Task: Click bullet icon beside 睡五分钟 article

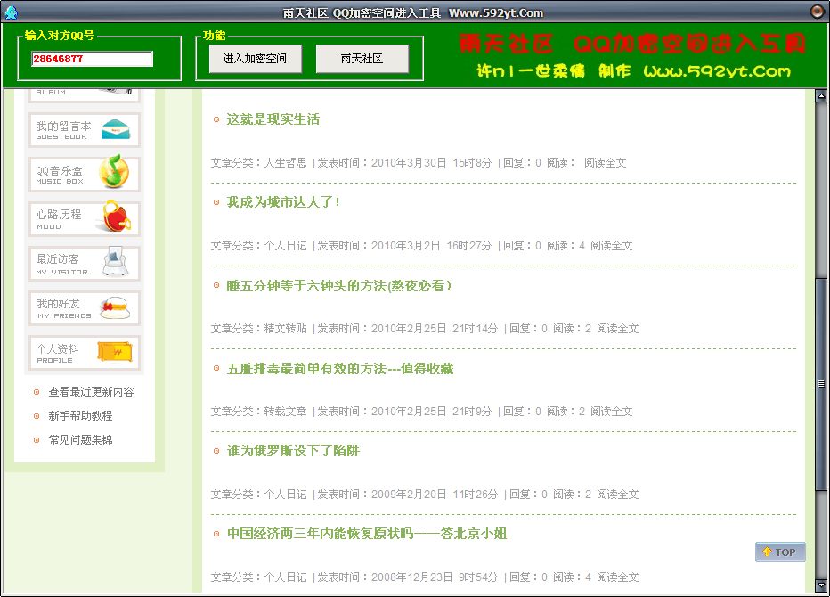Action: pyautogui.click(x=216, y=285)
